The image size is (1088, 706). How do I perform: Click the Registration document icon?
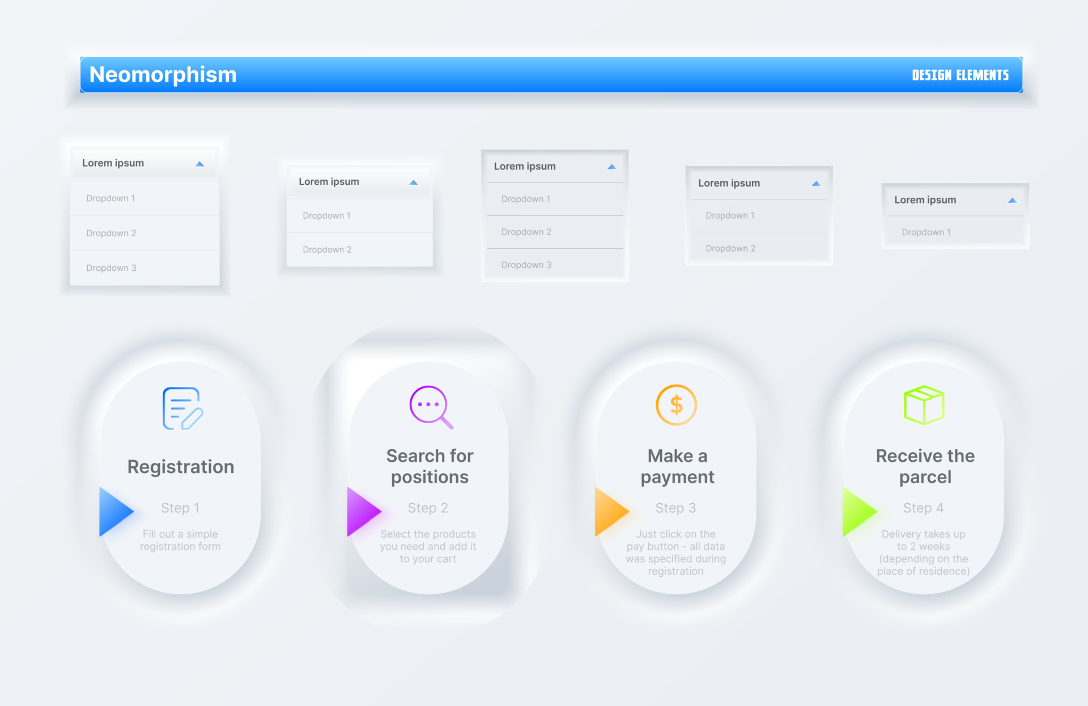[180, 408]
